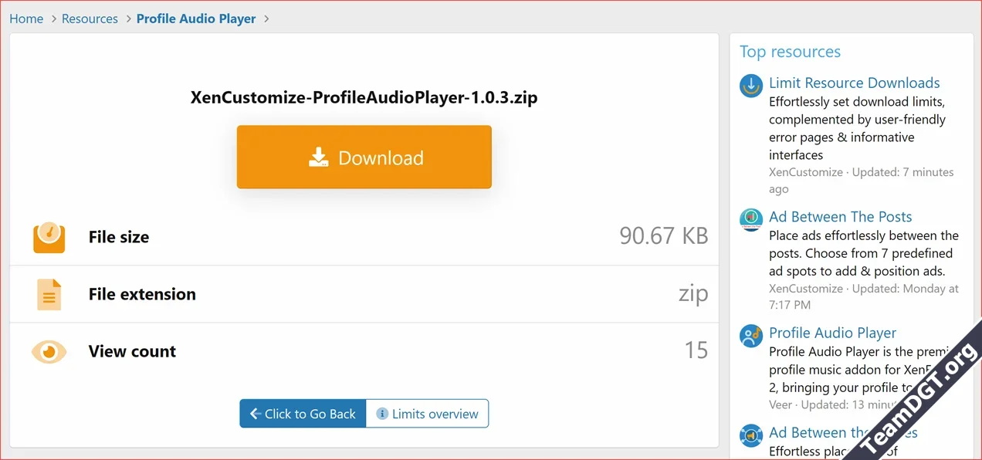Click the document icon next to File extension
Viewport: 982px width, 460px height.
pyautogui.click(x=49, y=294)
